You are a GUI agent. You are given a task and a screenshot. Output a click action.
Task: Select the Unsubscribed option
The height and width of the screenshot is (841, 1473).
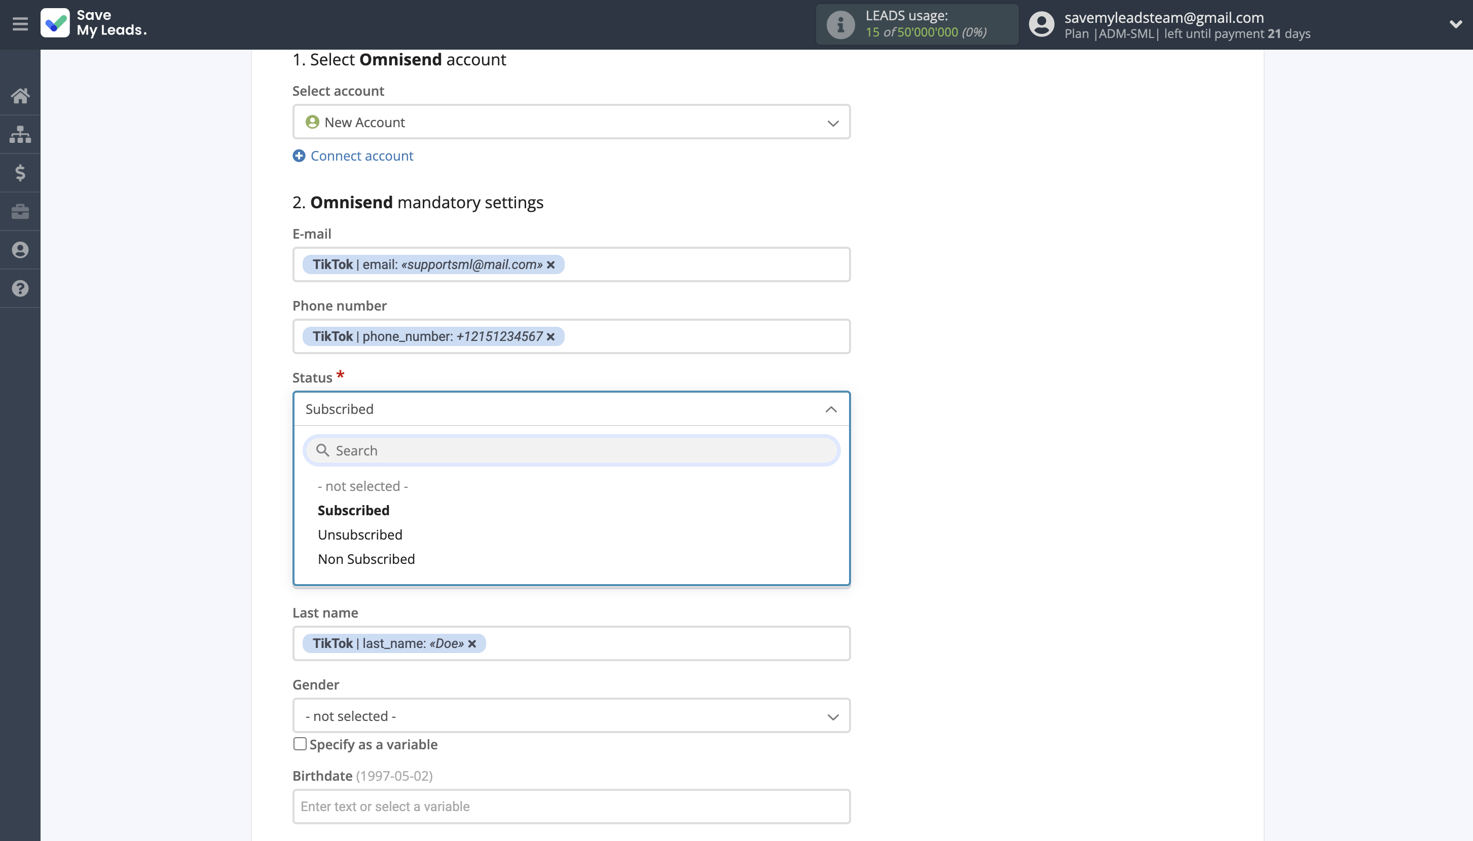click(360, 535)
